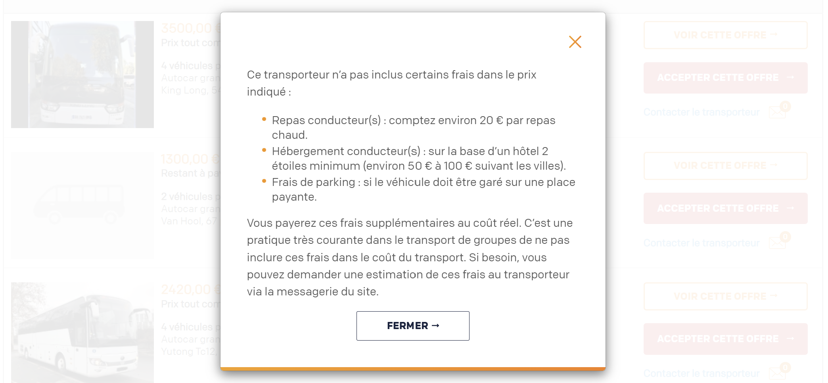Screen dimensions: 828x383
Task: View the 2420,00 € offer details
Action: point(725,297)
